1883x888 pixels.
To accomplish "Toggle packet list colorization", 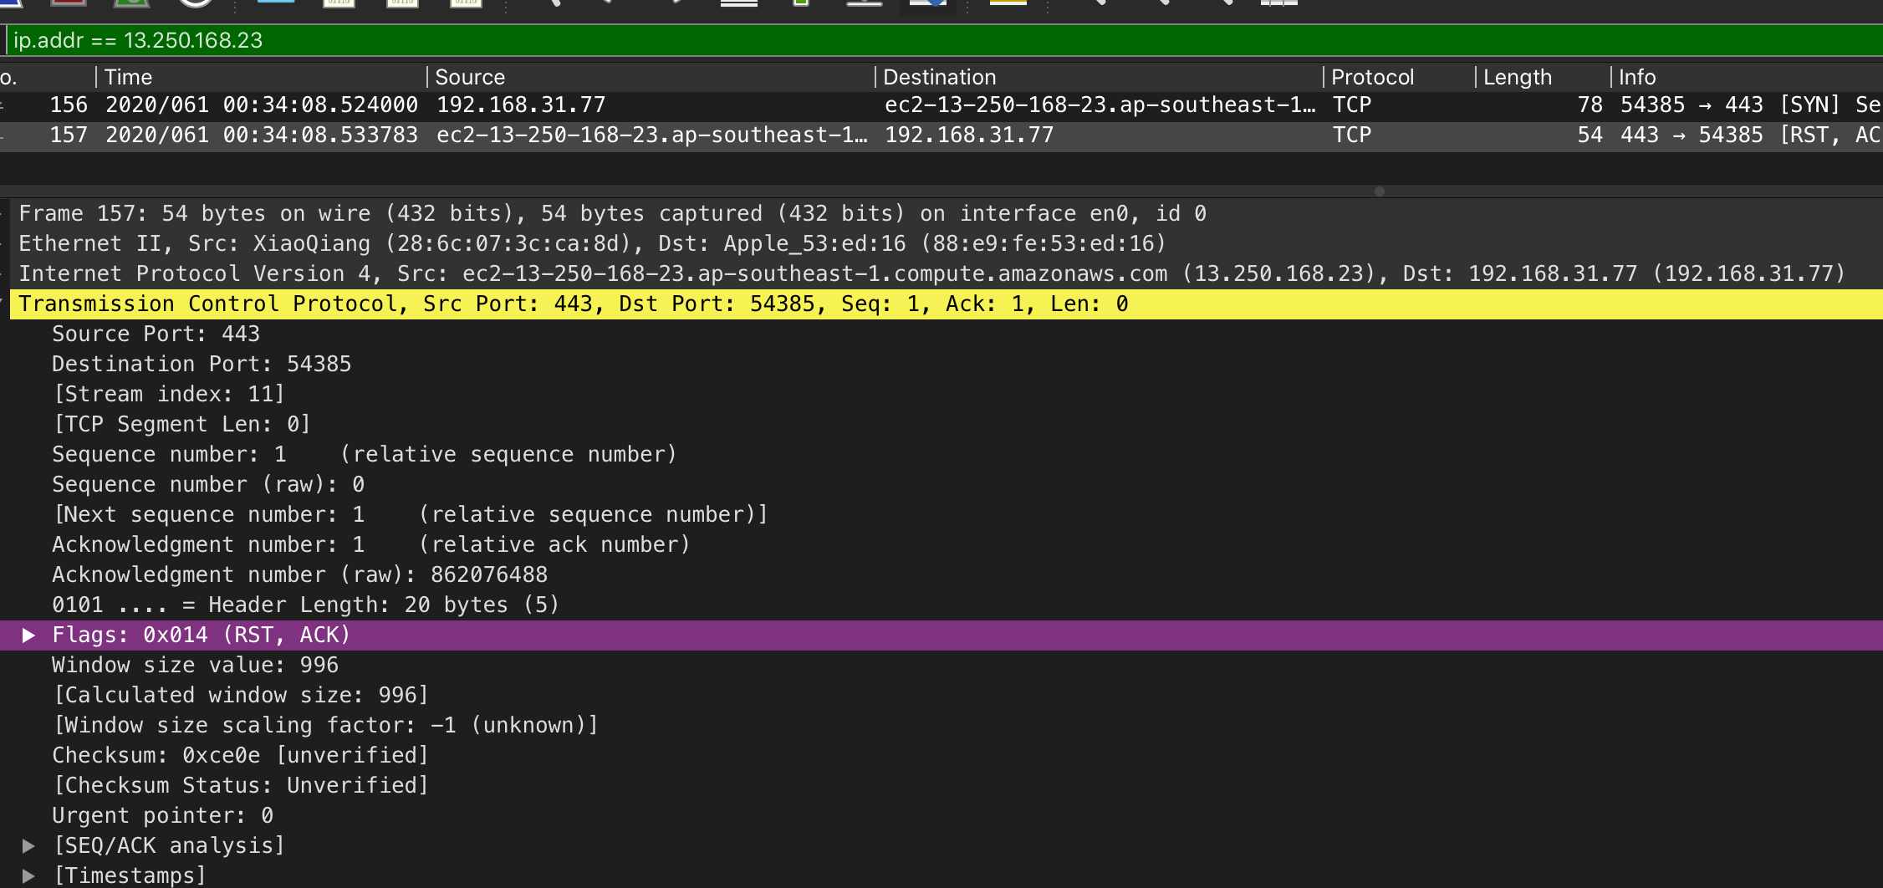I will [x=1008, y=5].
